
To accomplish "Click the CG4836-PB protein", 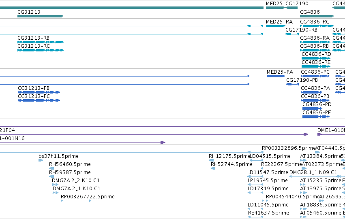I will tap(315, 100).
